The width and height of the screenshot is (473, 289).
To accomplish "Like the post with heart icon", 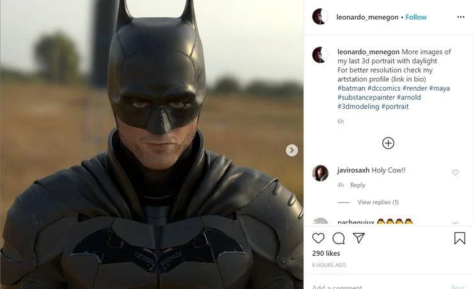I will pos(318,238).
